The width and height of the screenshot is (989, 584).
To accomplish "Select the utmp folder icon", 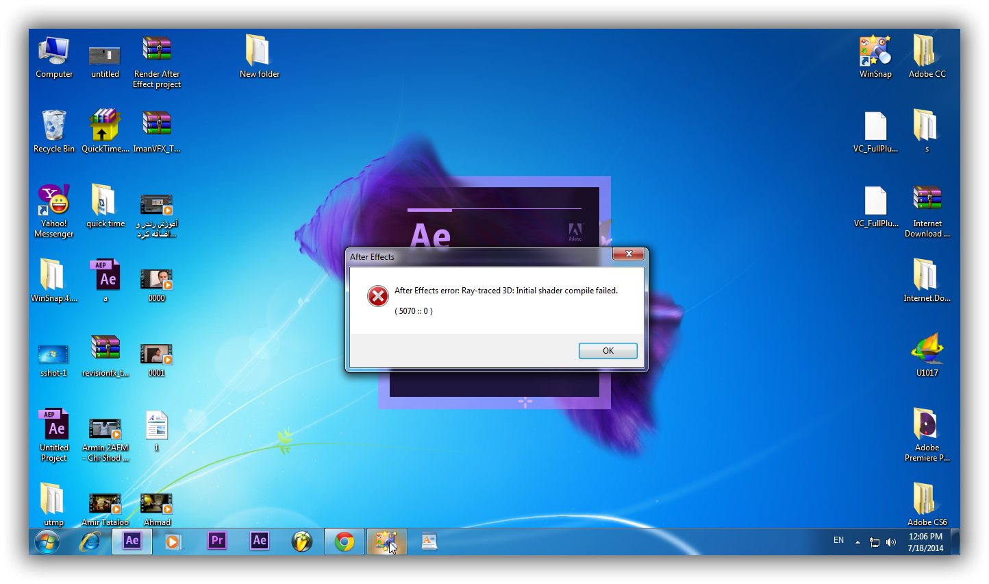I will click(53, 504).
